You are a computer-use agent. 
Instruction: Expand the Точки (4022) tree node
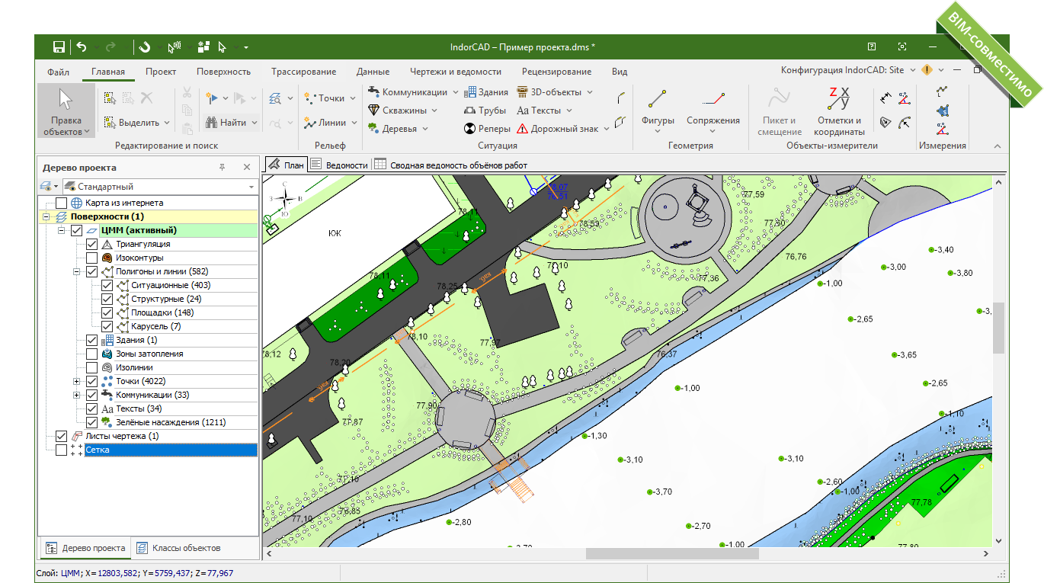pos(77,382)
